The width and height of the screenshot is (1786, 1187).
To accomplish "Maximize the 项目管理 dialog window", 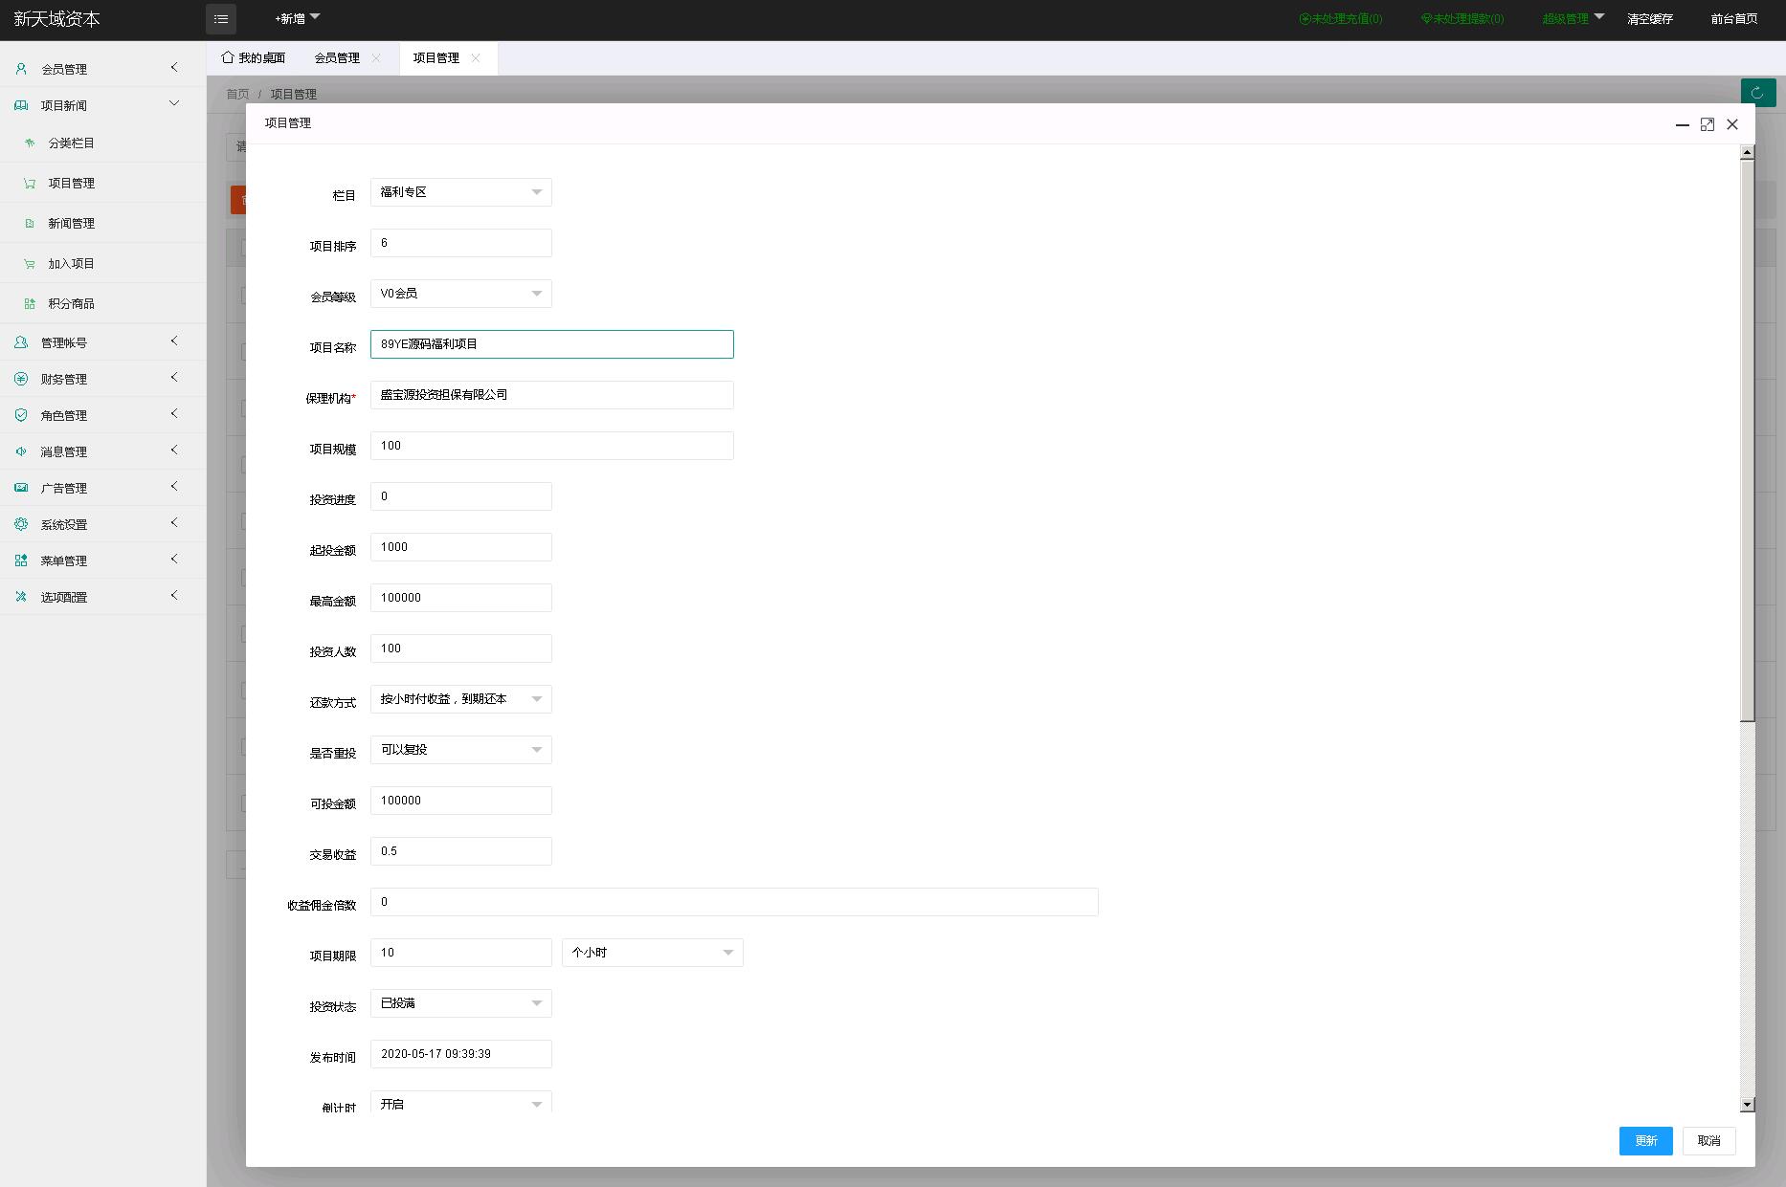I will coord(1707,124).
